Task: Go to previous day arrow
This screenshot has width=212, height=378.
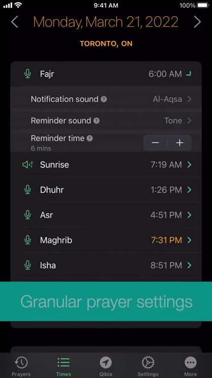Action: [x=15, y=22]
